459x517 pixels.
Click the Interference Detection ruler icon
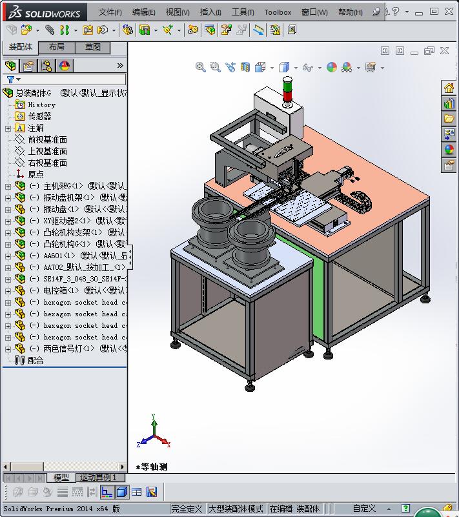click(x=258, y=30)
